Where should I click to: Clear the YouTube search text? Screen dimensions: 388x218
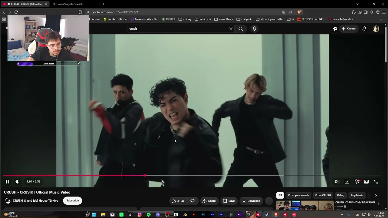pyautogui.click(x=231, y=28)
